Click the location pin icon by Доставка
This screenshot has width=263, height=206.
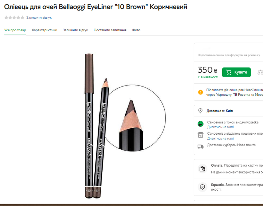(201, 111)
